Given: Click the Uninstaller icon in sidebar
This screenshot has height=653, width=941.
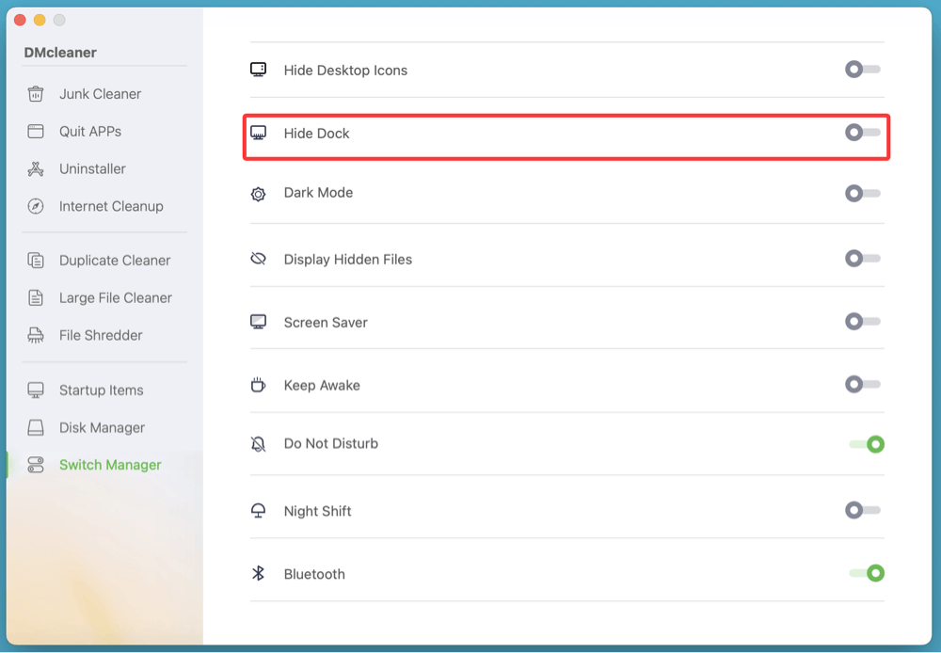Looking at the screenshot, I should coord(36,169).
